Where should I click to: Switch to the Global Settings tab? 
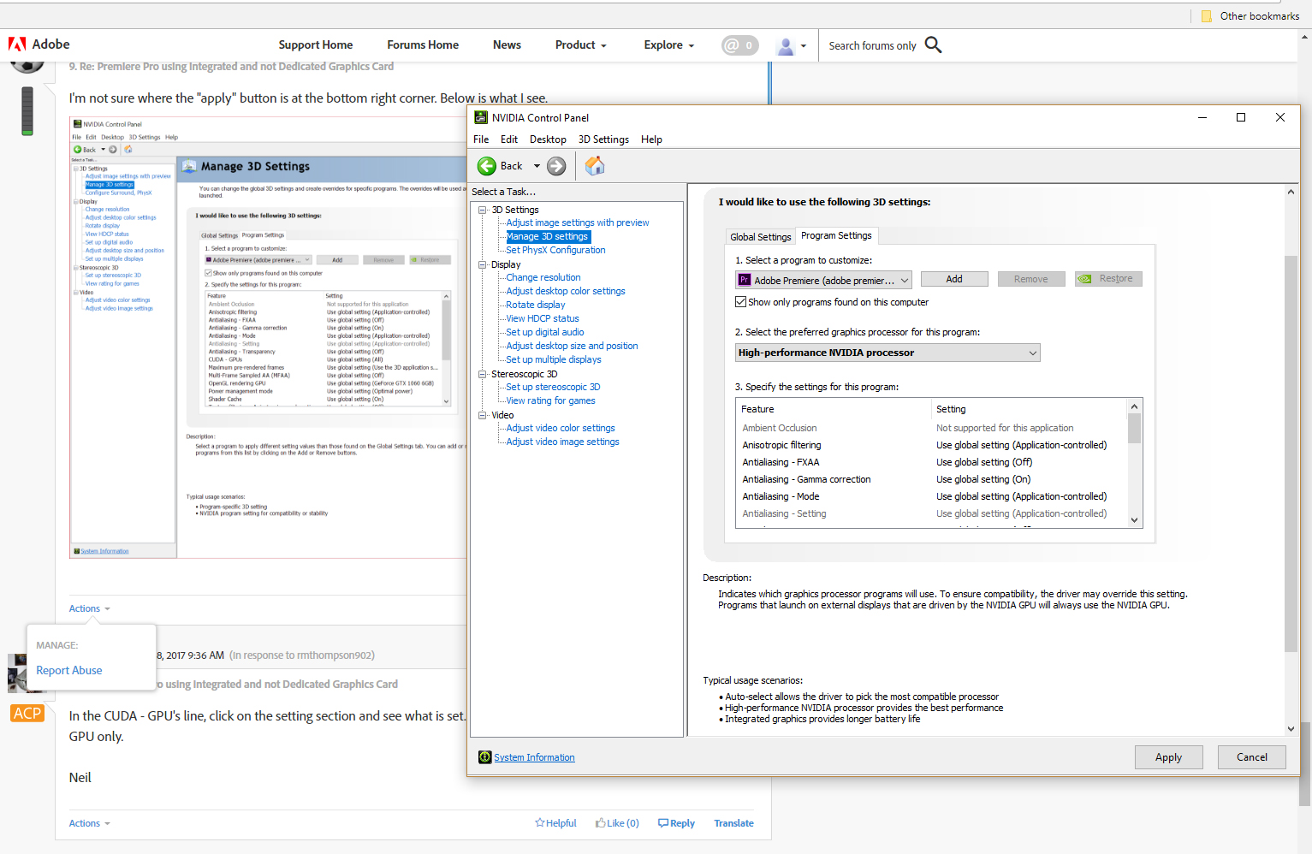760,237
